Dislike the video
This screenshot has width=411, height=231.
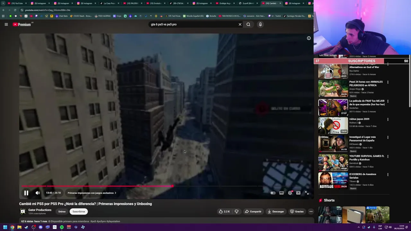pyautogui.click(x=237, y=211)
